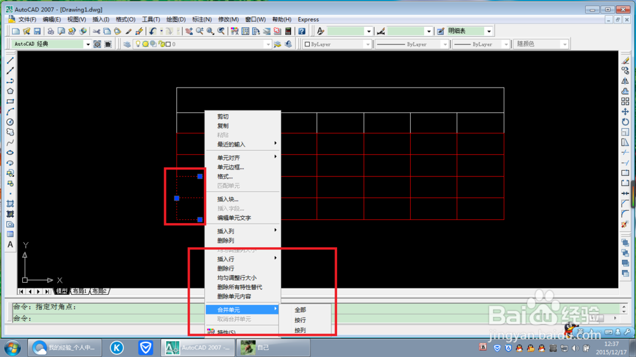
Task: Click the QuickCalc calculator icon
Action: [x=288, y=31]
